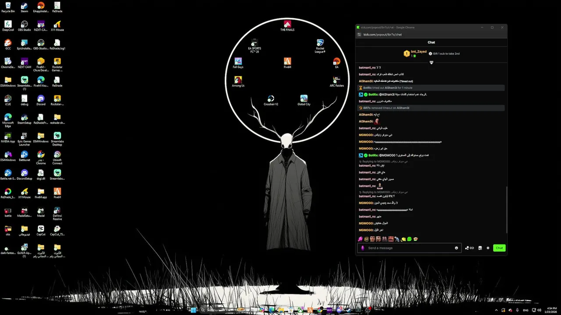Open the EA icon in circle

click(337, 63)
